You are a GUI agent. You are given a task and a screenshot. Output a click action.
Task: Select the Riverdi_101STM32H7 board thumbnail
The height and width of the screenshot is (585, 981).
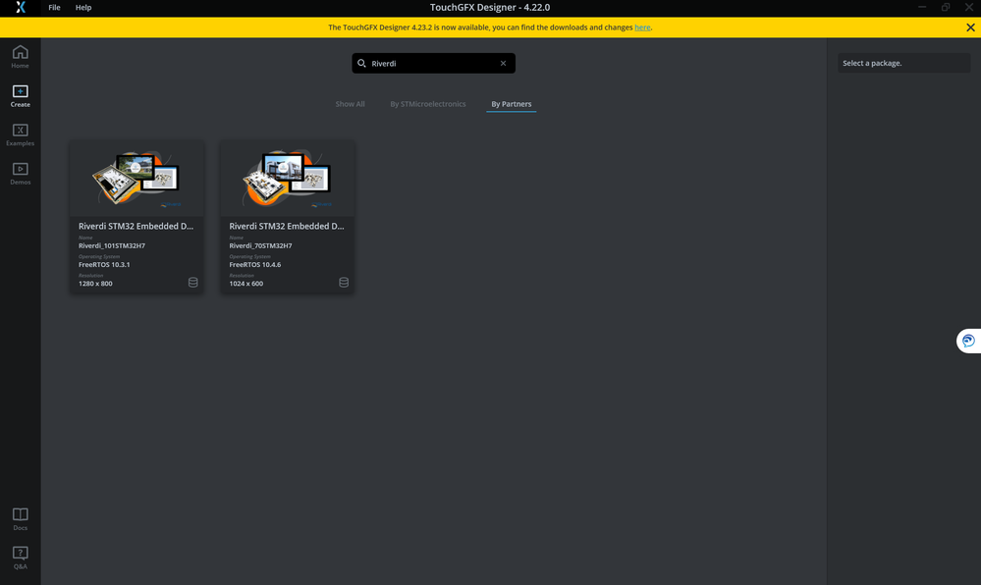click(x=136, y=179)
